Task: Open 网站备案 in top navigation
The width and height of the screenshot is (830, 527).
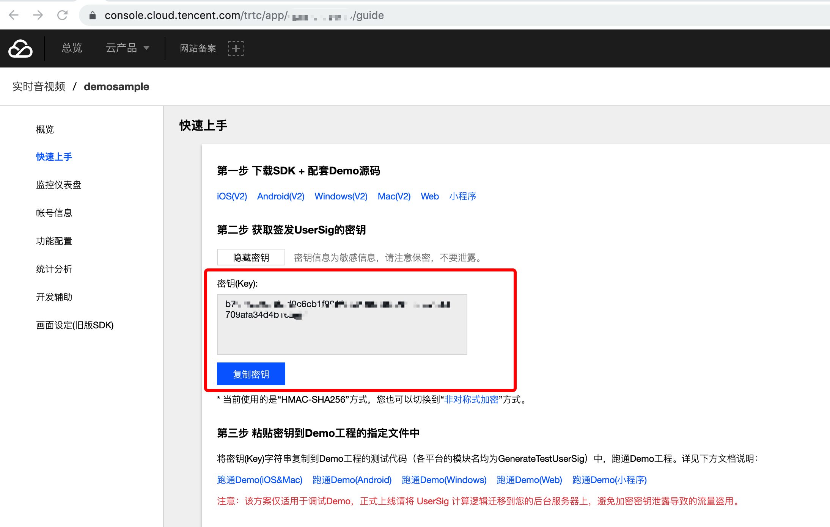Action: coord(198,48)
